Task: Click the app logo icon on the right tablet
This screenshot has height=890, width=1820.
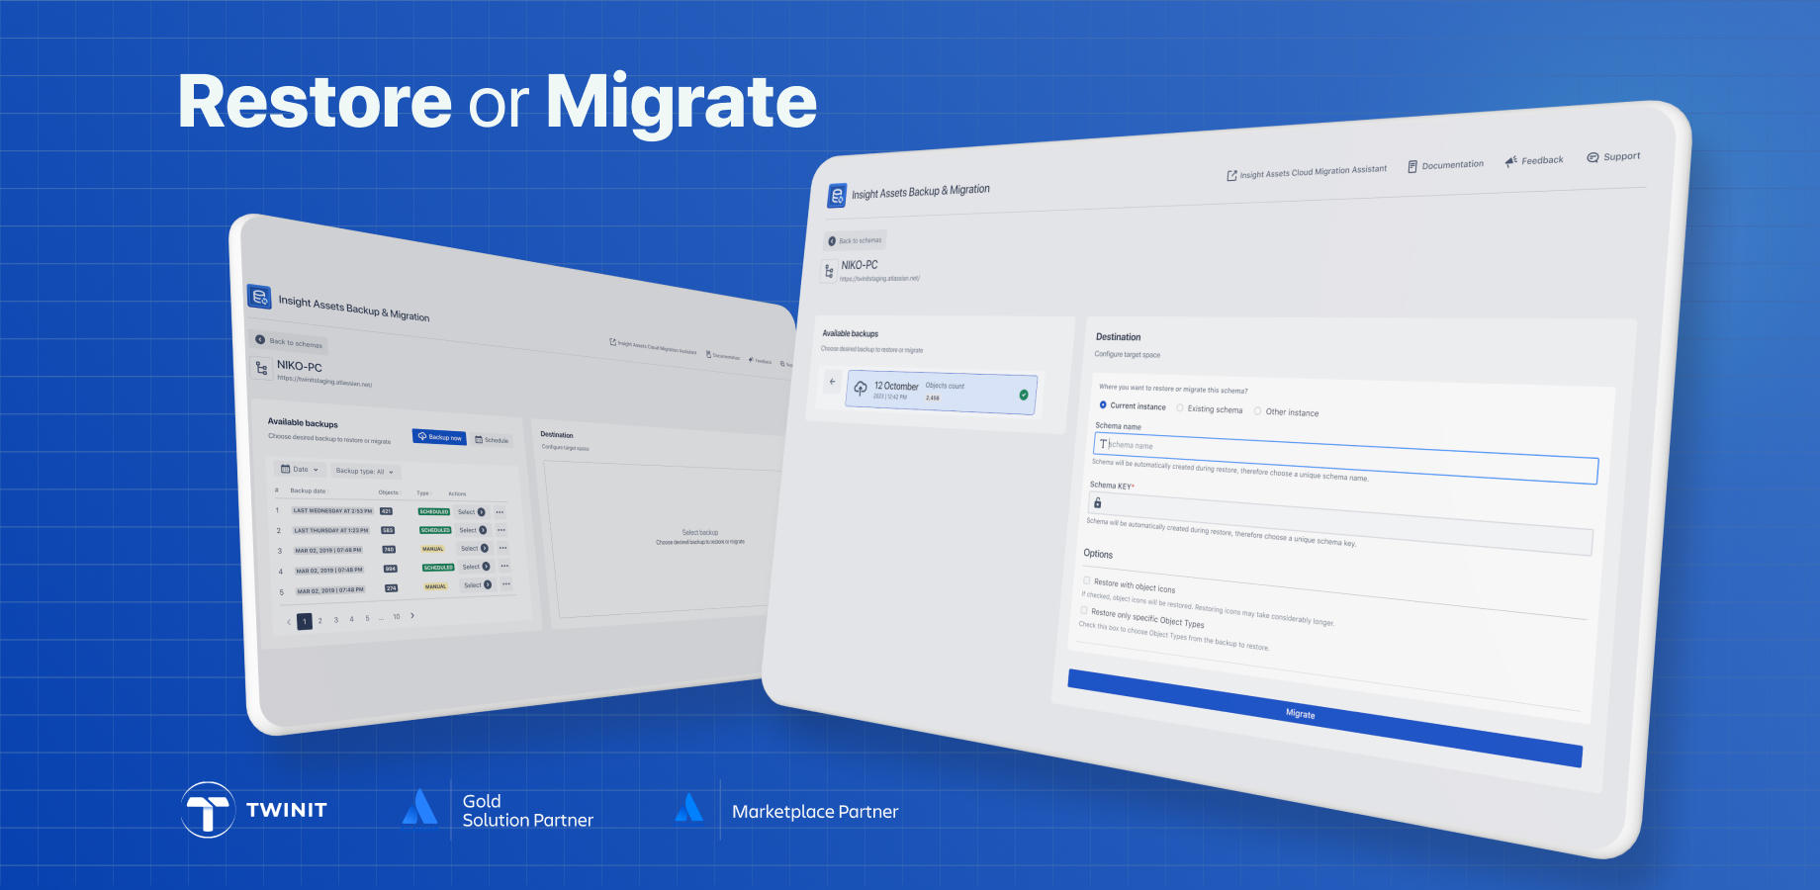Action: pyautogui.click(x=837, y=195)
